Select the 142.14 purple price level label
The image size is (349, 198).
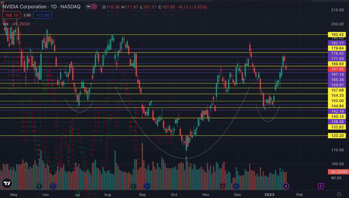(337, 111)
